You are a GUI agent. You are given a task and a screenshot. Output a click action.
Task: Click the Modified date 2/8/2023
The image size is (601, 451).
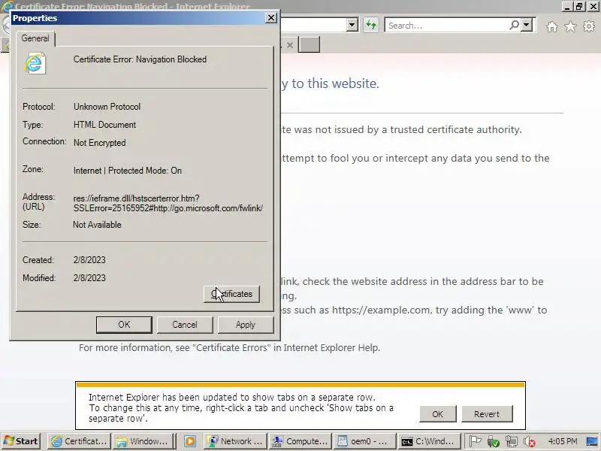[x=89, y=278]
